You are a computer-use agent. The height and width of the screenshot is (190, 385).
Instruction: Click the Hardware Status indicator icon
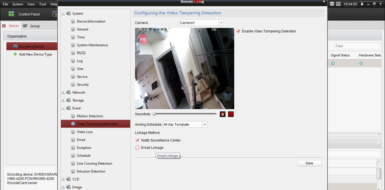point(361,63)
